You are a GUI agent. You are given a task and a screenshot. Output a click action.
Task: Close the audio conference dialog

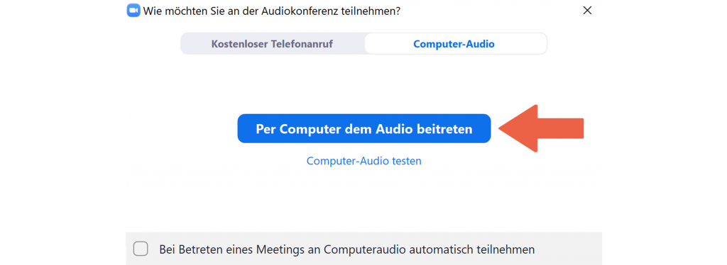(x=587, y=11)
